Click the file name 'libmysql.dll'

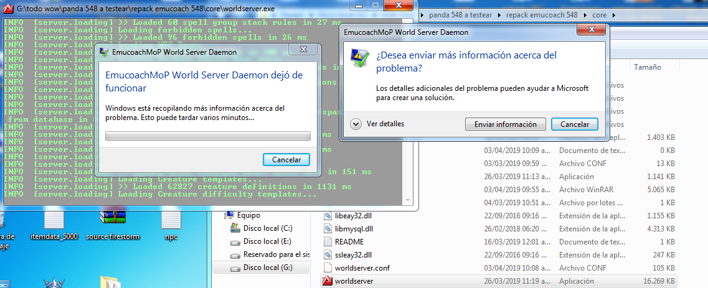tap(354, 228)
